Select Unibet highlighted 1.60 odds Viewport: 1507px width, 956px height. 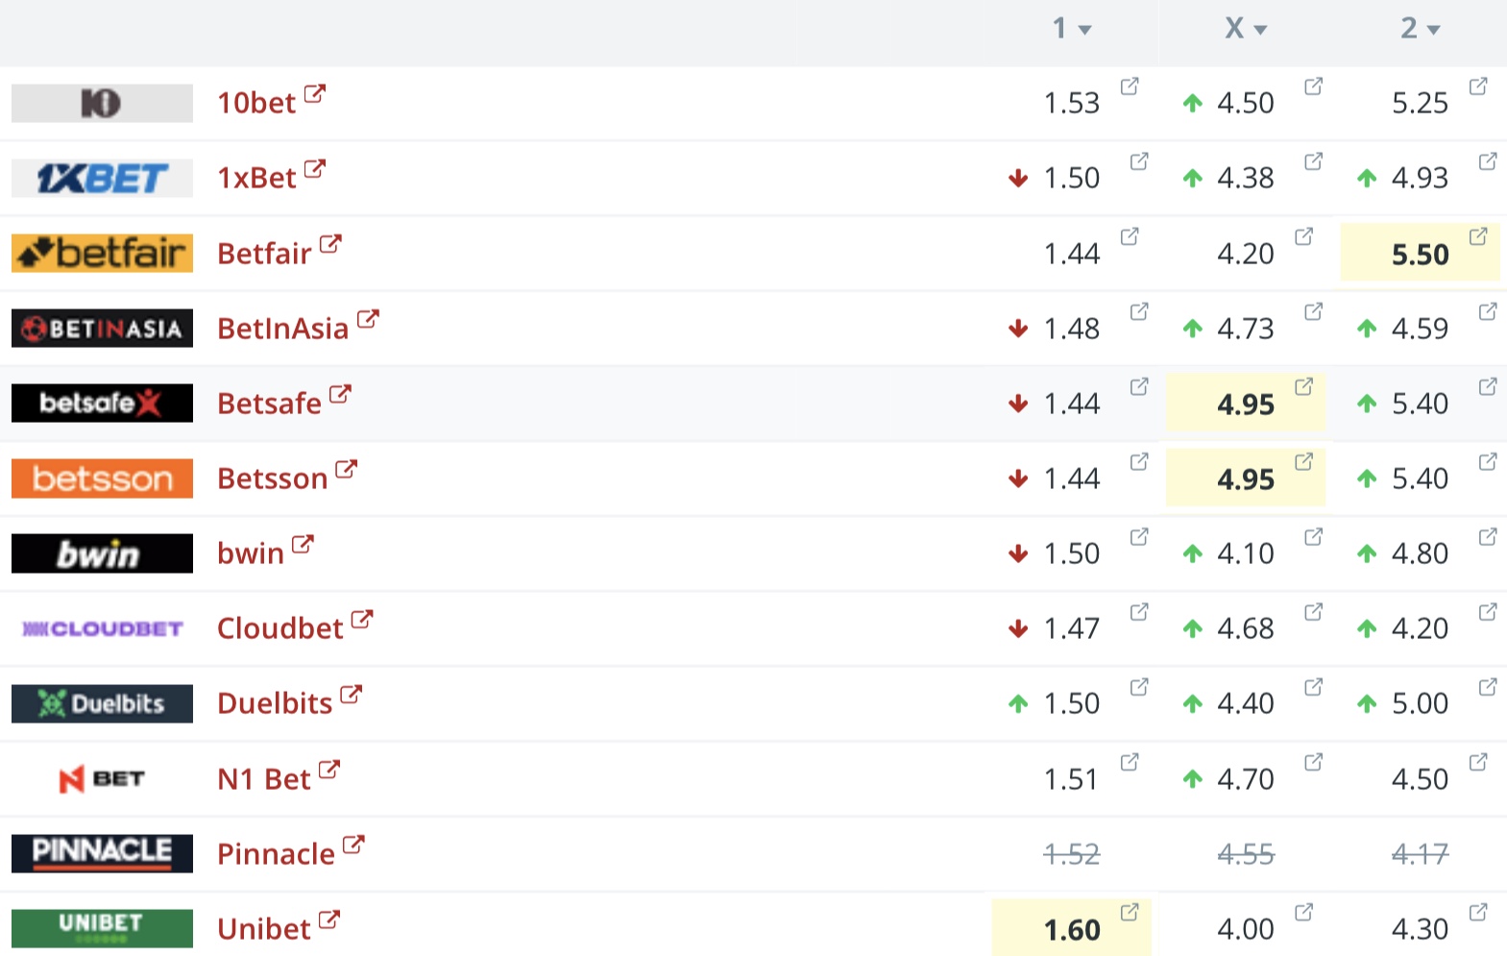click(1072, 929)
